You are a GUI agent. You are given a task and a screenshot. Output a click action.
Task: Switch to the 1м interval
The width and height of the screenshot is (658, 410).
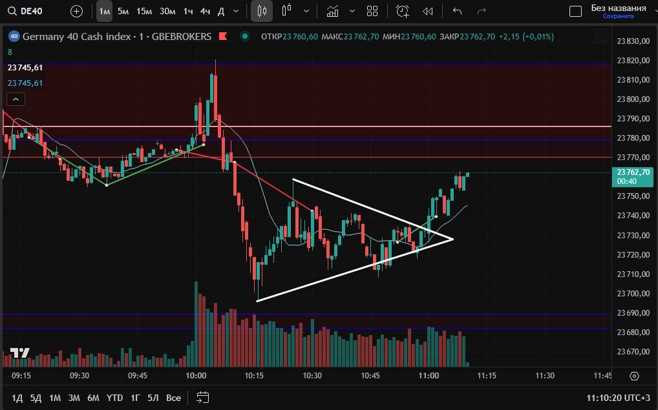pos(104,12)
